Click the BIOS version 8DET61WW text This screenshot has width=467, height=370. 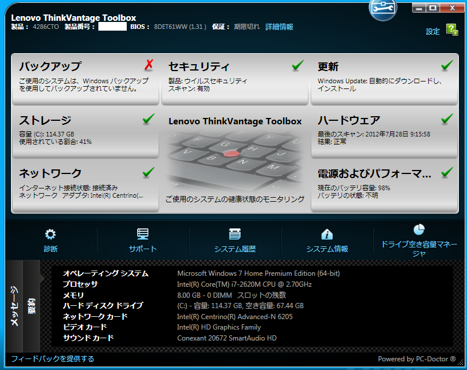point(180,27)
